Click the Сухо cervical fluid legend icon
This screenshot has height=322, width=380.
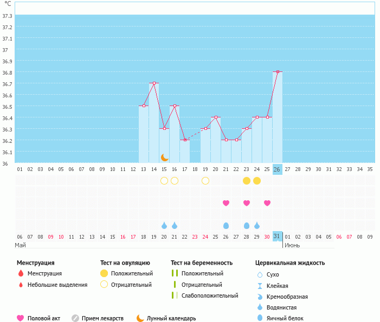click(x=260, y=275)
